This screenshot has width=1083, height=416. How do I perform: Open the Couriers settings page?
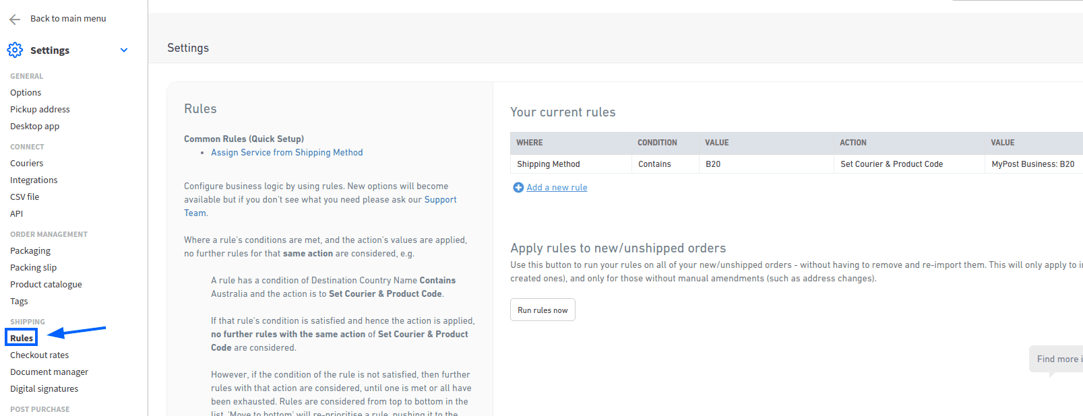pos(27,164)
